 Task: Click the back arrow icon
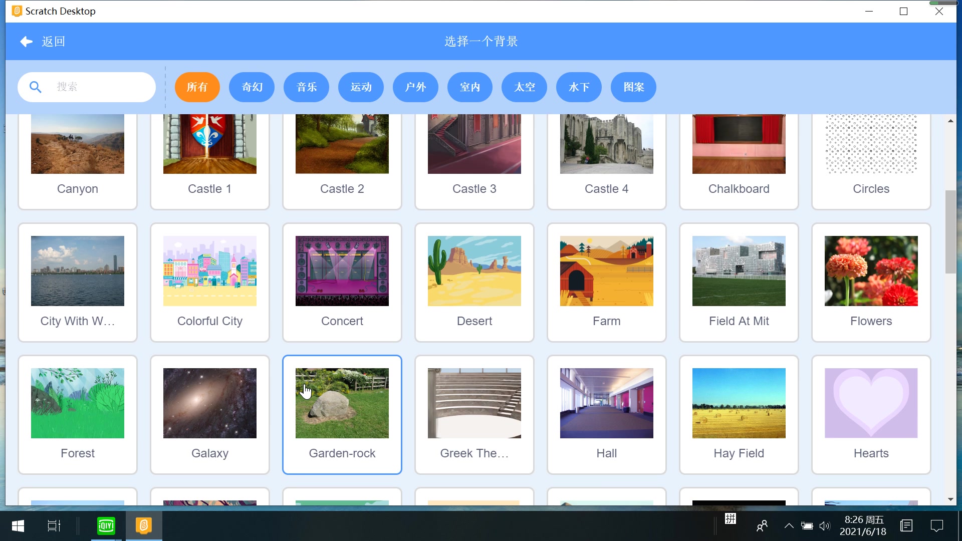pyautogui.click(x=26, y=42)
